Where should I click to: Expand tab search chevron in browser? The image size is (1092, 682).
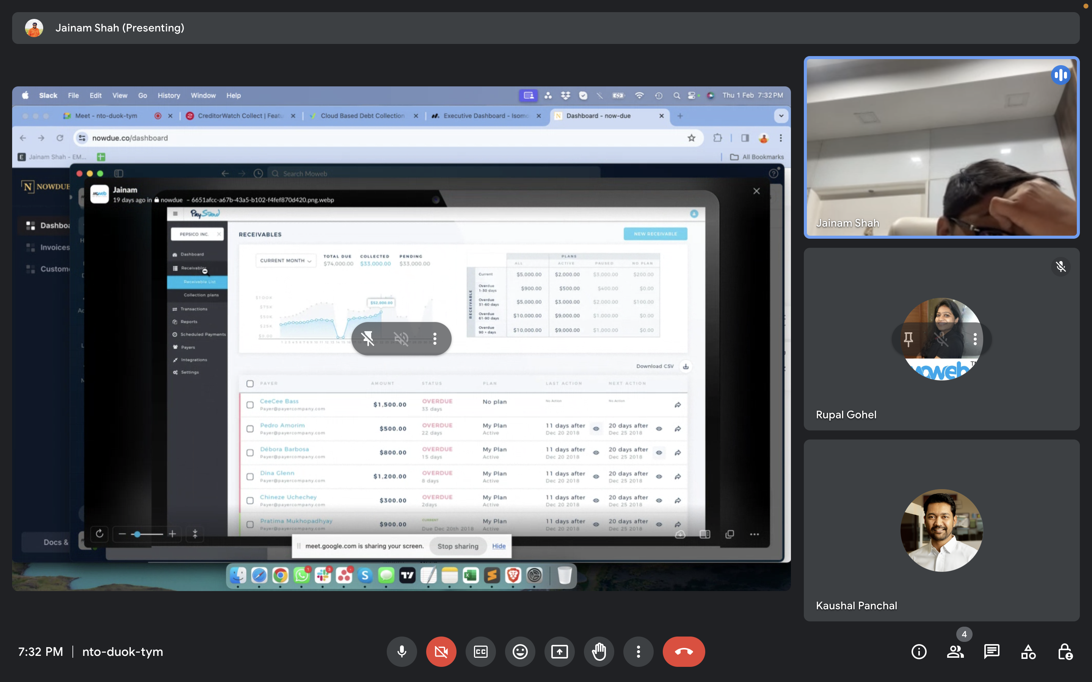coord(781,116)
